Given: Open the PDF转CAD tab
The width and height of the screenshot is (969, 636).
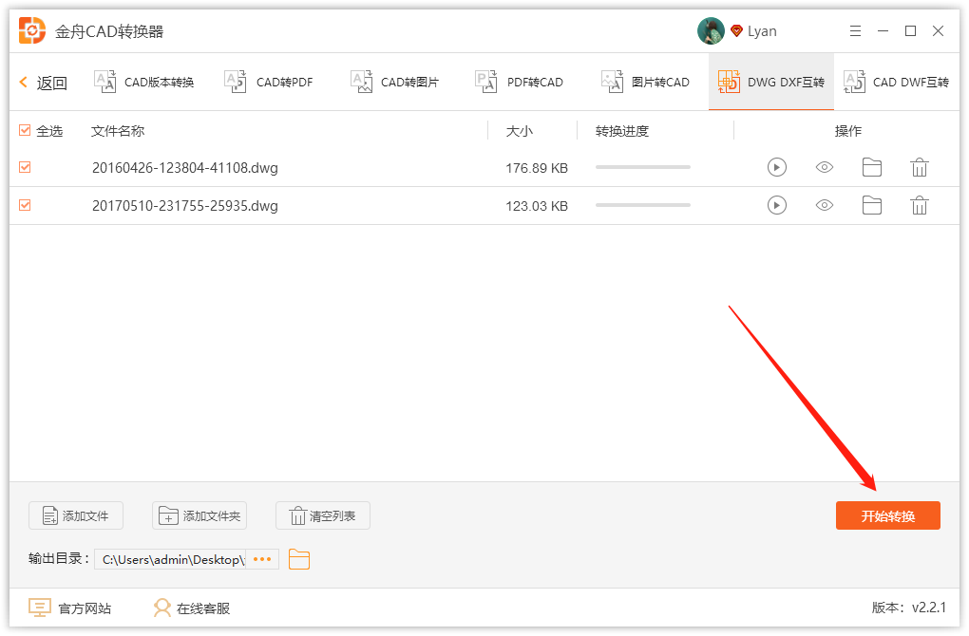Looking at the screenshot, I should tap(521, 82).
